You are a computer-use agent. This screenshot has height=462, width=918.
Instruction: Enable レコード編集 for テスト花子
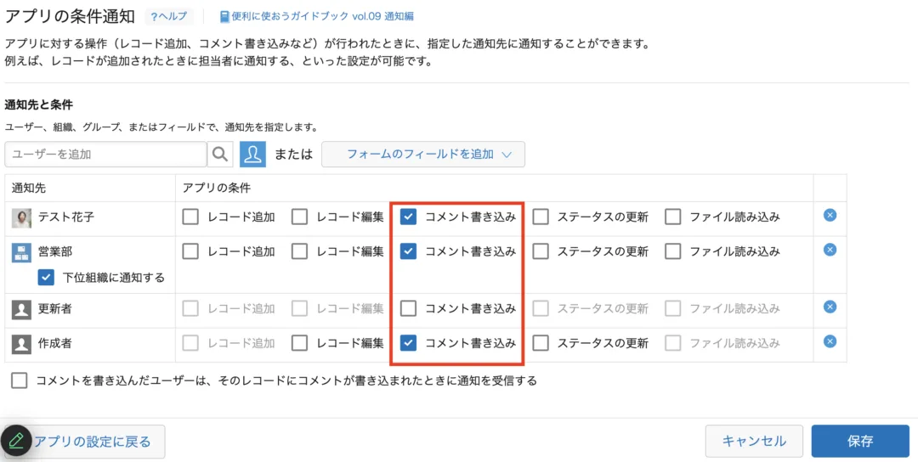click(x=300, y=217)
